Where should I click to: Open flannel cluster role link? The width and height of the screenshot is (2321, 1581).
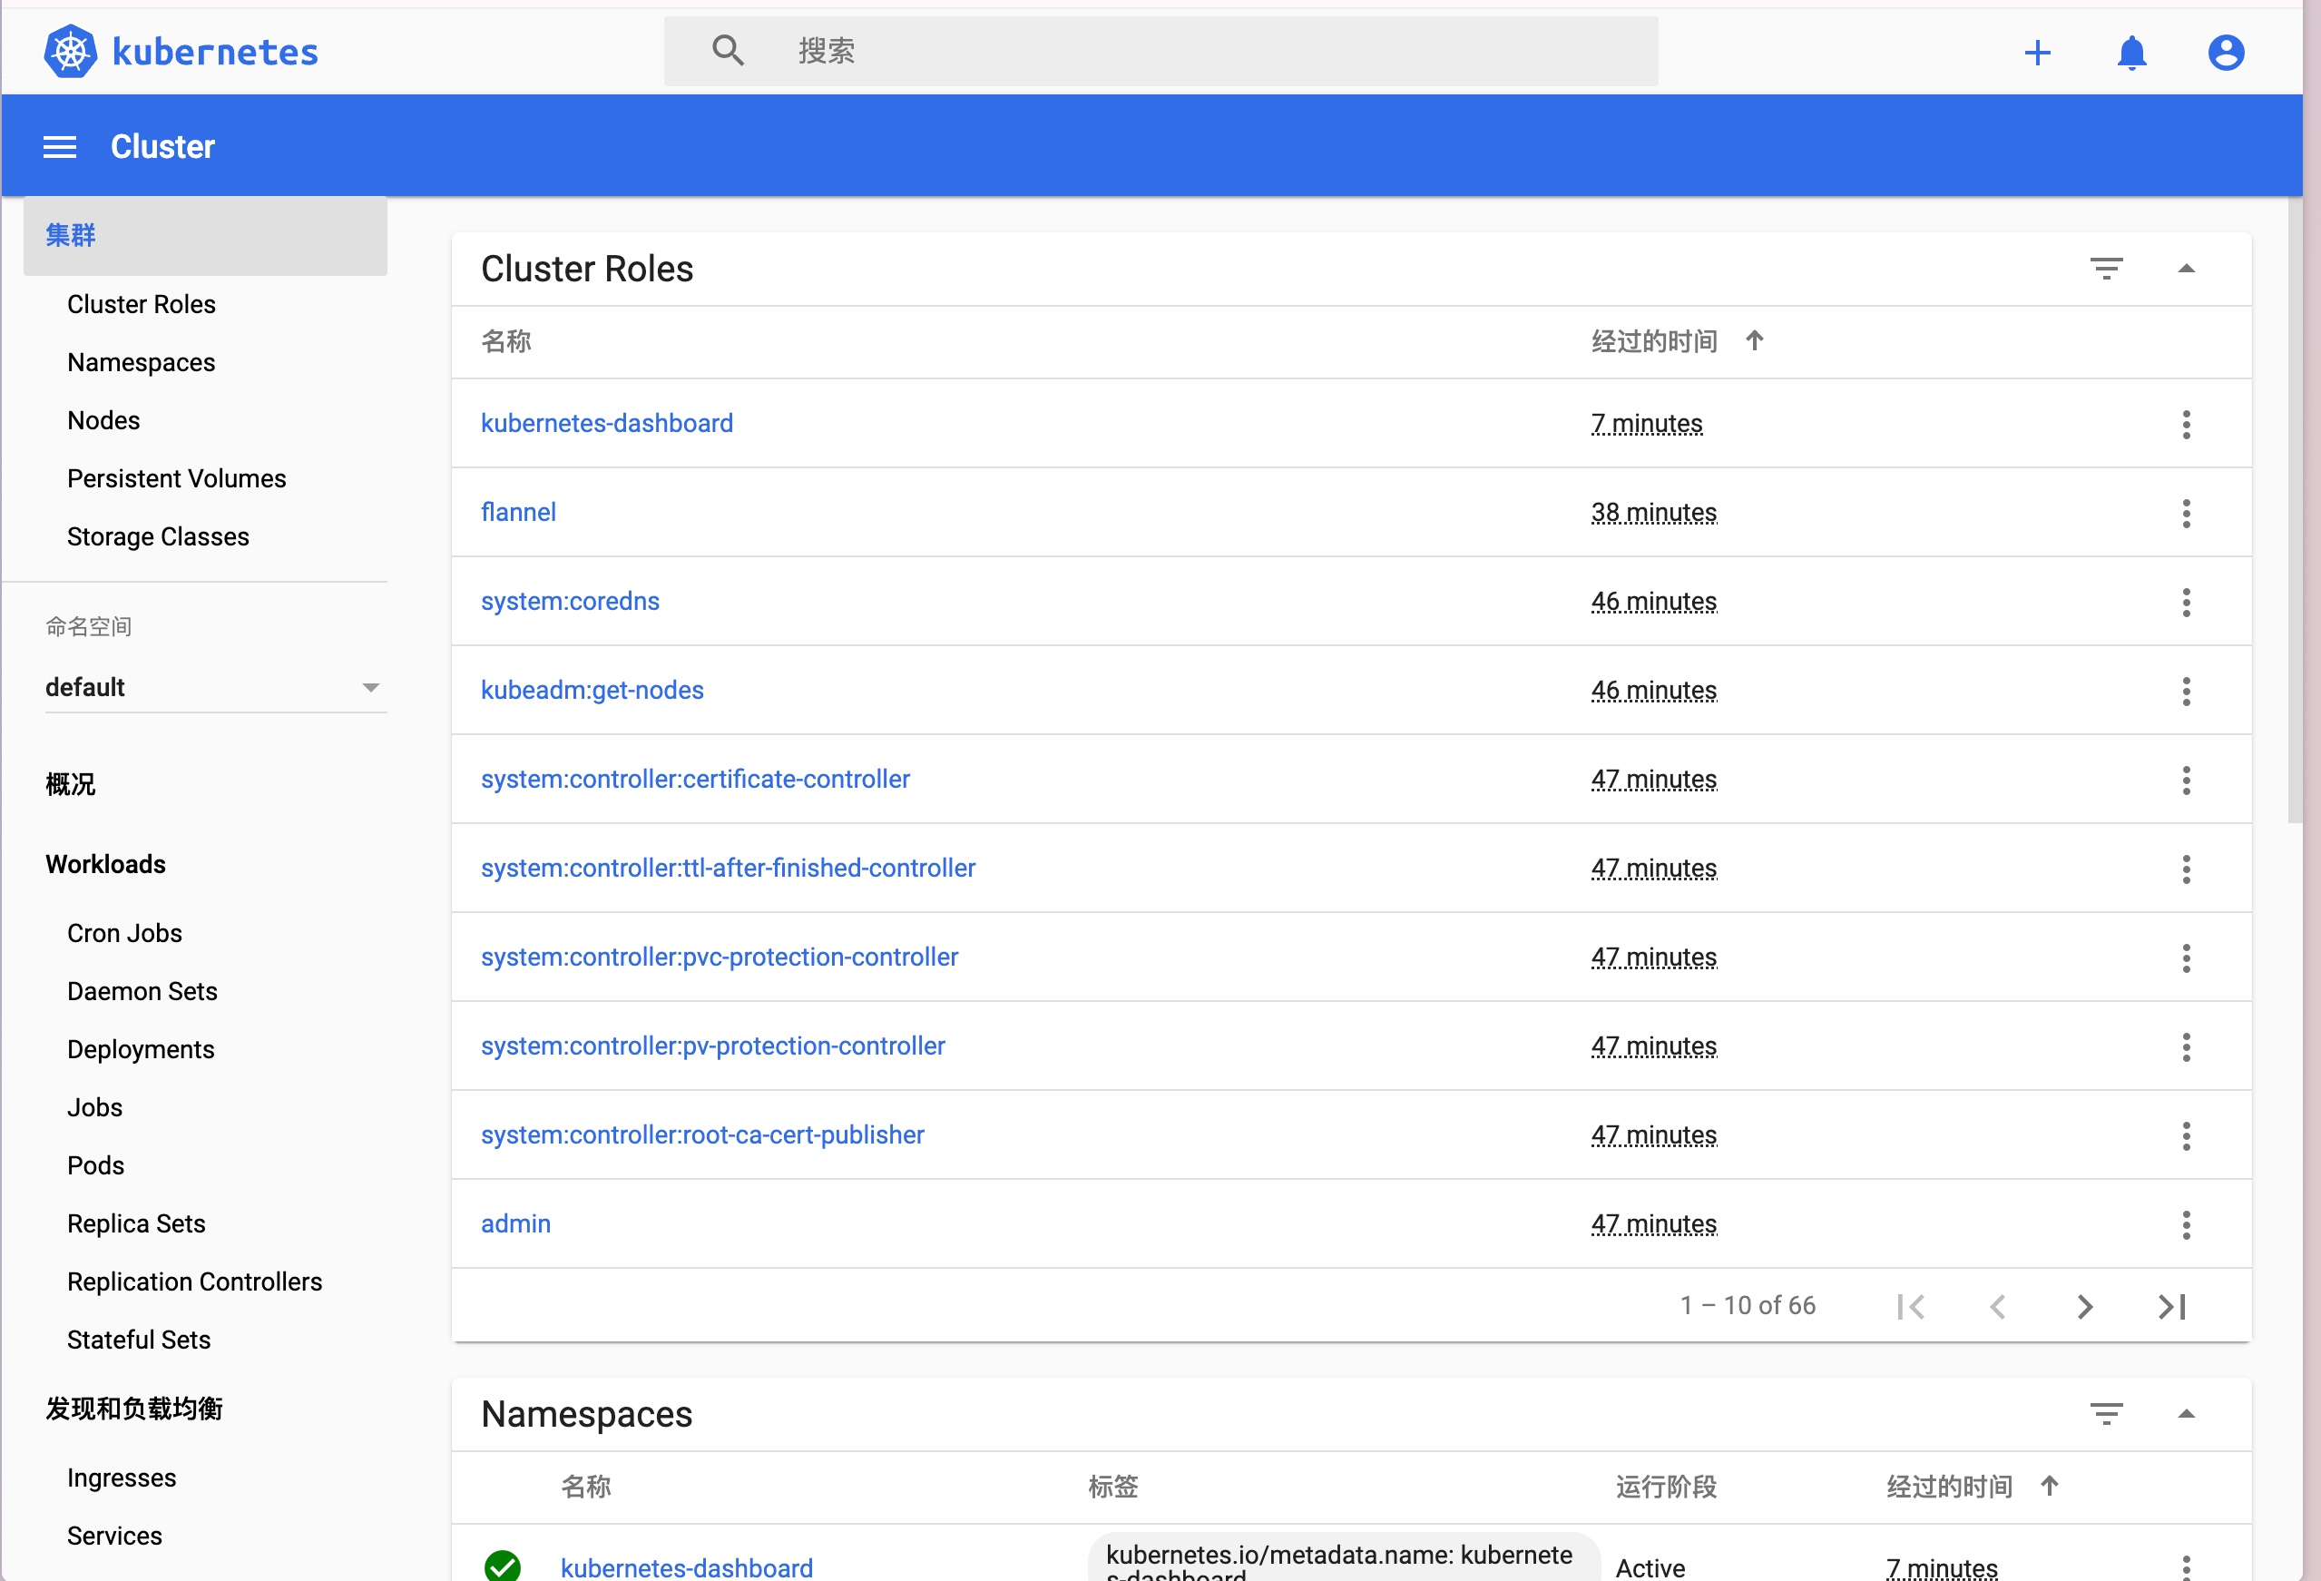(x=518, y=513)
